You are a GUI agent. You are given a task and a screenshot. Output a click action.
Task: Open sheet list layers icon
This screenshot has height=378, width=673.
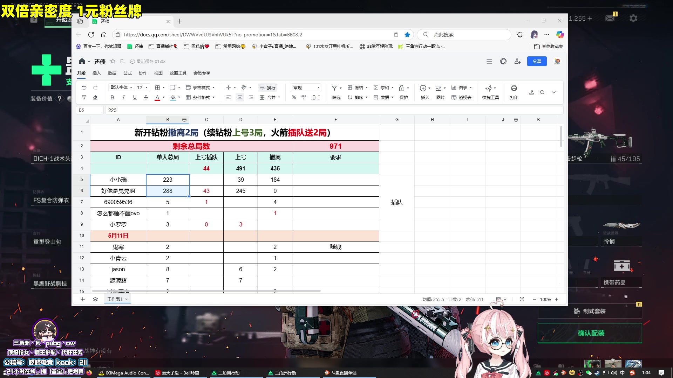pyautogui.click(x=95, y=299)
